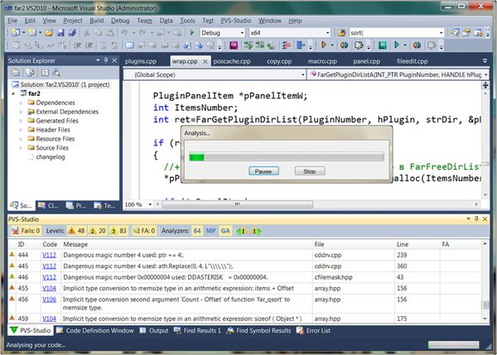Pin the PVS-Studio panel with pushpin icon
This screenshot has width=497, height=355.
476,218
